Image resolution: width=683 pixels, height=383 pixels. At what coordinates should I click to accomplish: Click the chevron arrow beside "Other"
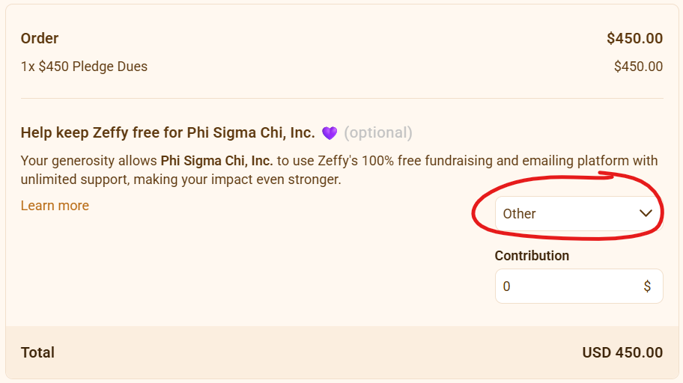tap(646, 213)
